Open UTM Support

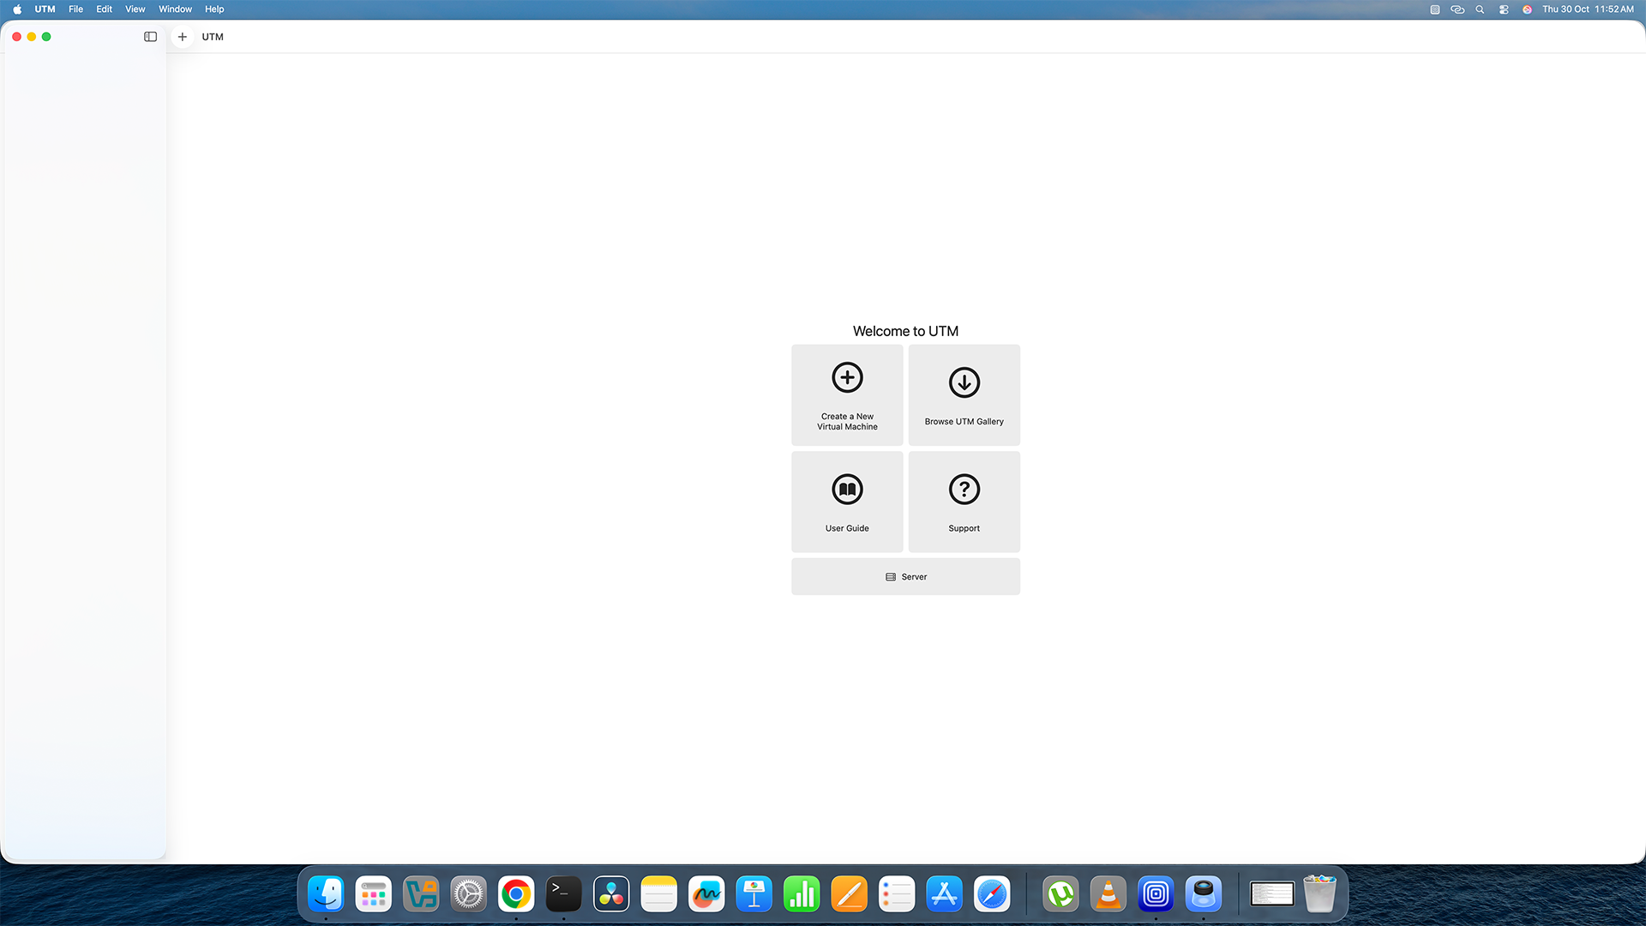(964, 501)
